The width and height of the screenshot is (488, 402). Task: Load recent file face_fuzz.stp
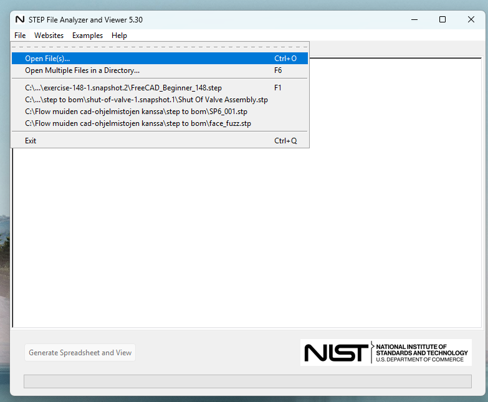pyautogui.click(x=138, y=123)
